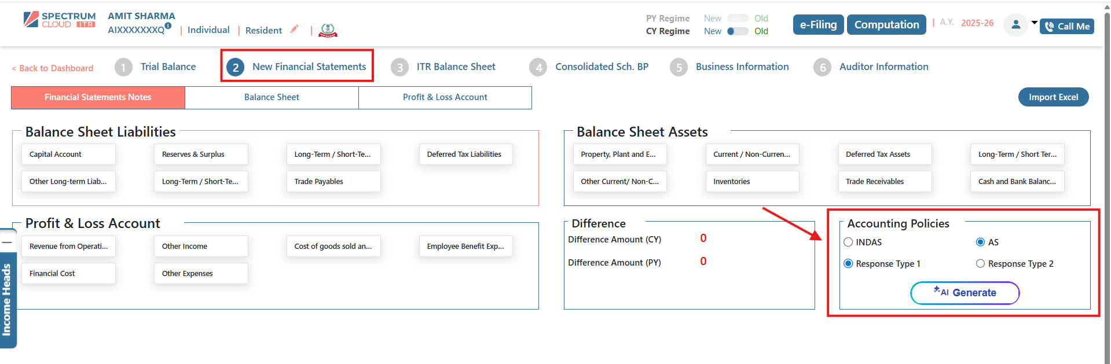Image resolution: width=1111 pixels, height=364 pixels.
Task: Click the Income Tax Department emblem icon
Action: tap(328, 30)
